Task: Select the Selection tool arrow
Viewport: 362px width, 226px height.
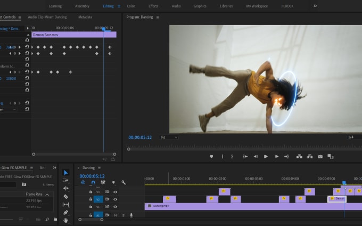Action: coord(66,172)
